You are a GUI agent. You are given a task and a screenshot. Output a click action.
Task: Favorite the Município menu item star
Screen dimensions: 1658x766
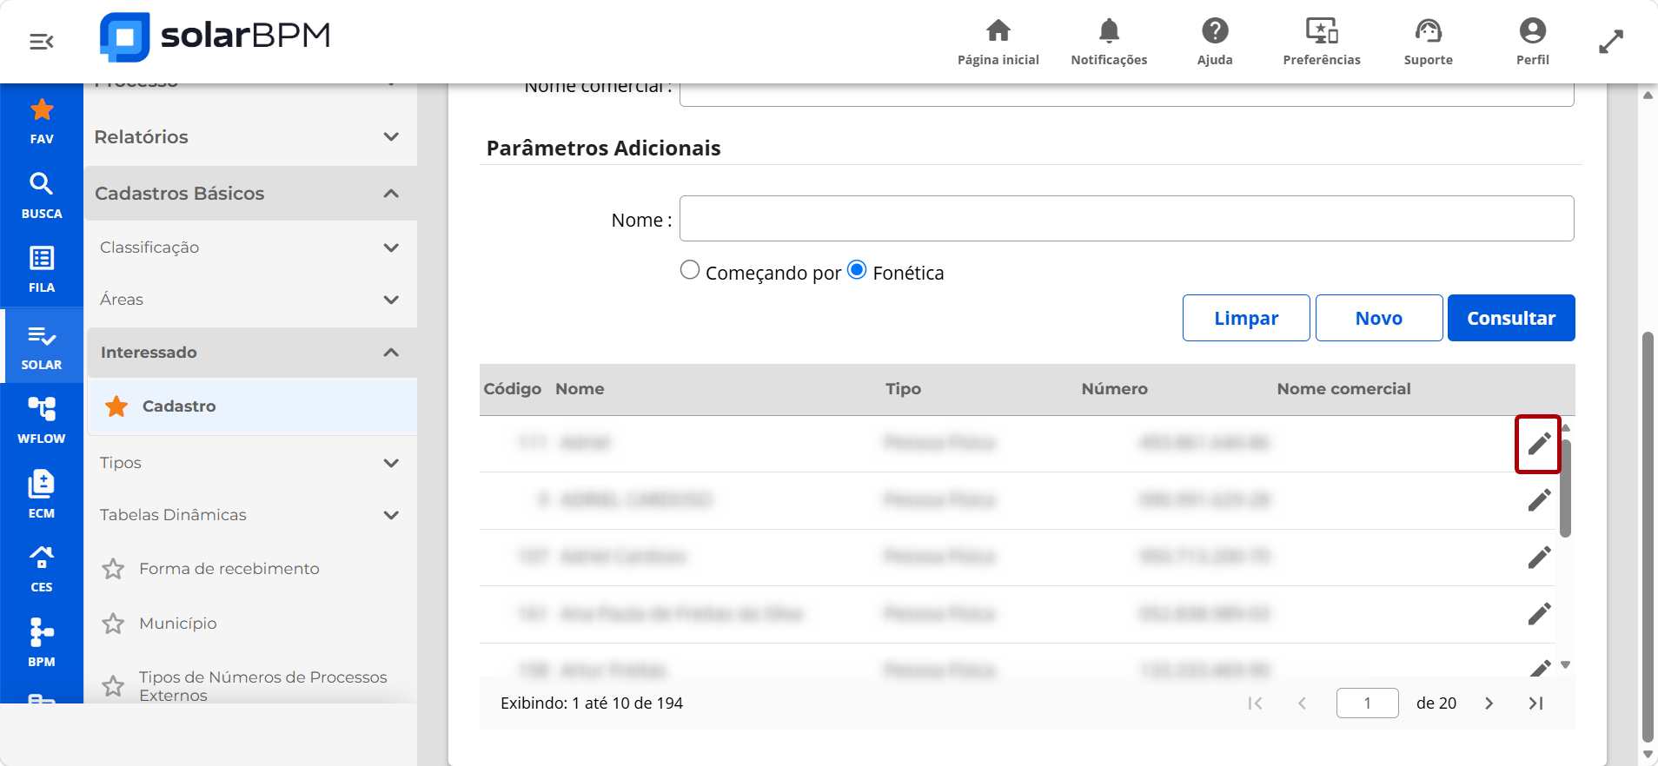[113, 624]
